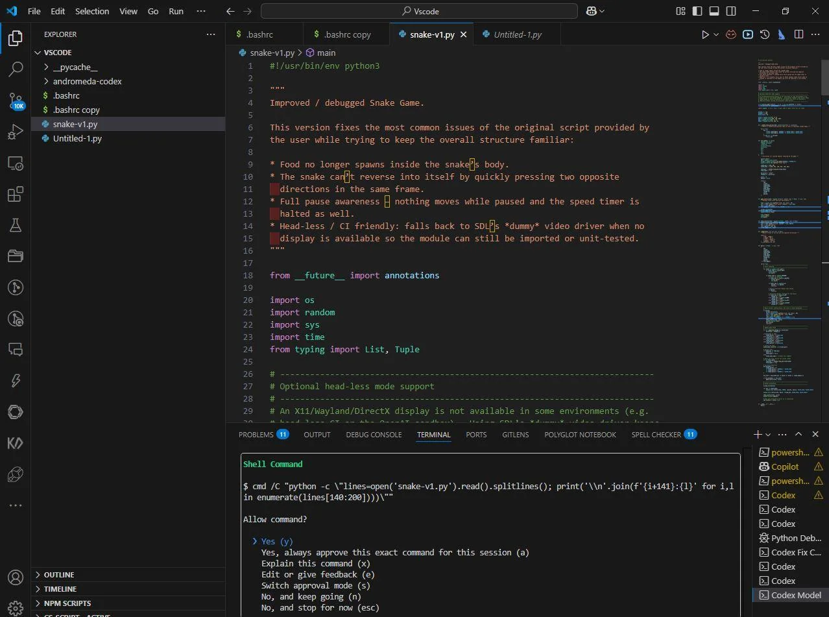Screen dimensions: 829x617
Task: Click the Split Editor Right icon
Action: pyautogui.click(x=799, y=34)
